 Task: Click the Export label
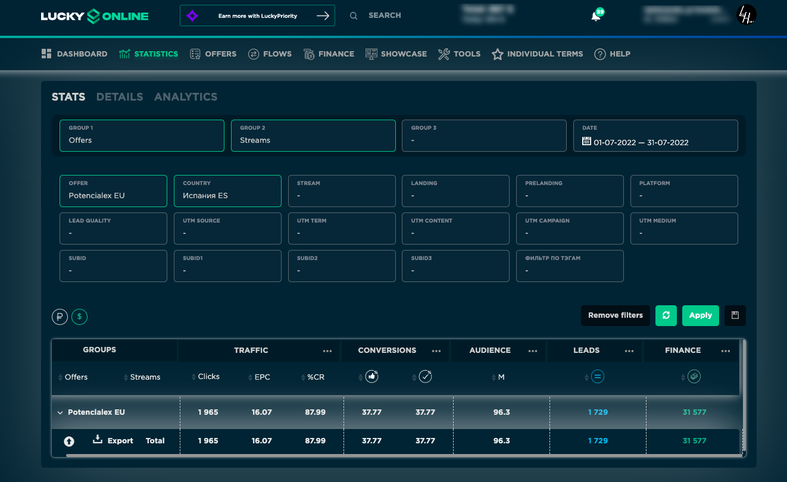point(120,441)
